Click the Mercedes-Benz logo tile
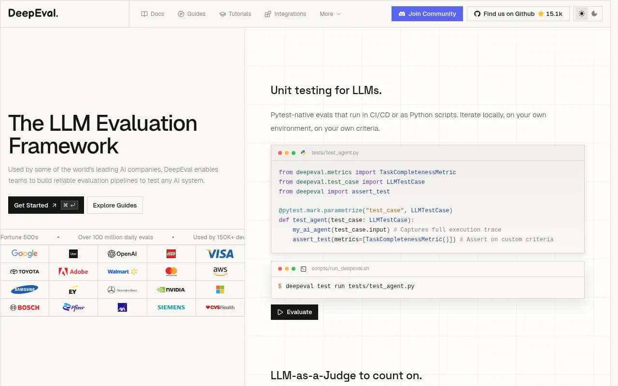618x386 pixels. coord(122,289)
